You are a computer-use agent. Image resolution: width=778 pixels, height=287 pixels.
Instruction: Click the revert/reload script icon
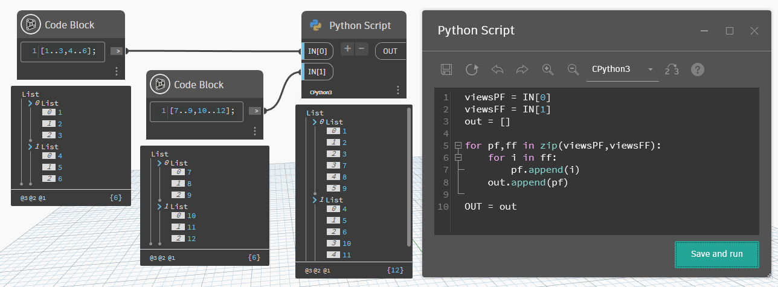coord(472,69)
